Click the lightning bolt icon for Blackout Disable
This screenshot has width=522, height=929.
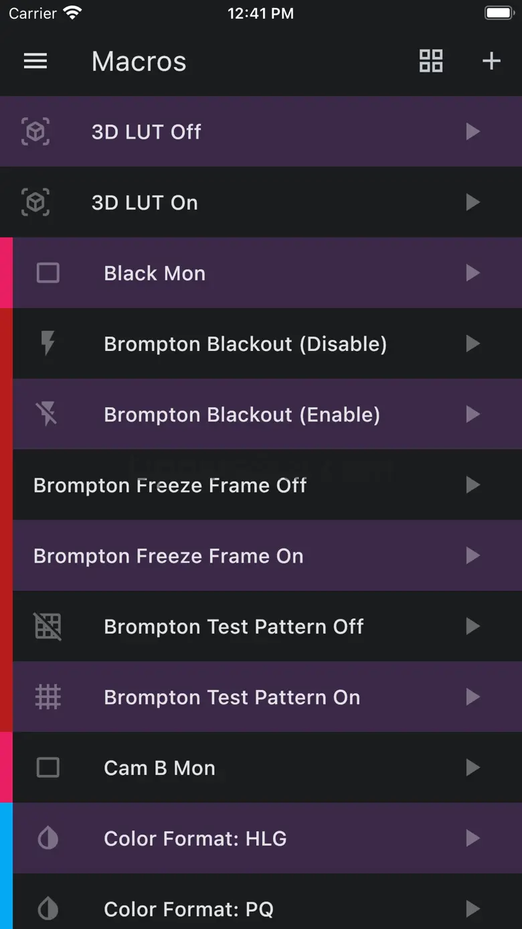(x=48, y=344)
